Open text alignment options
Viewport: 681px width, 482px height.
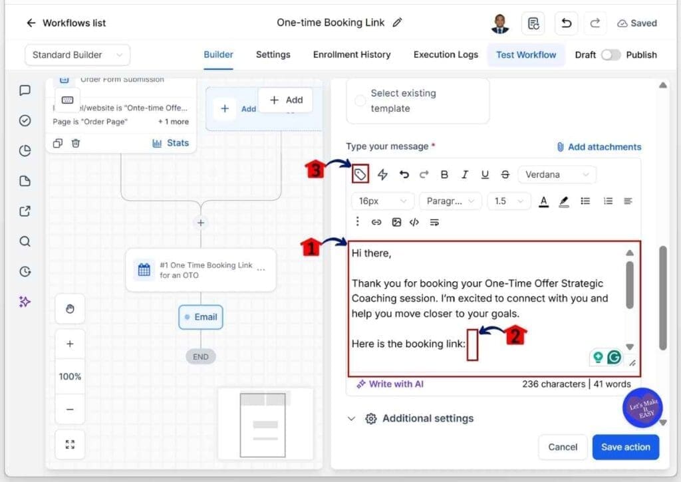click(628, 201)
